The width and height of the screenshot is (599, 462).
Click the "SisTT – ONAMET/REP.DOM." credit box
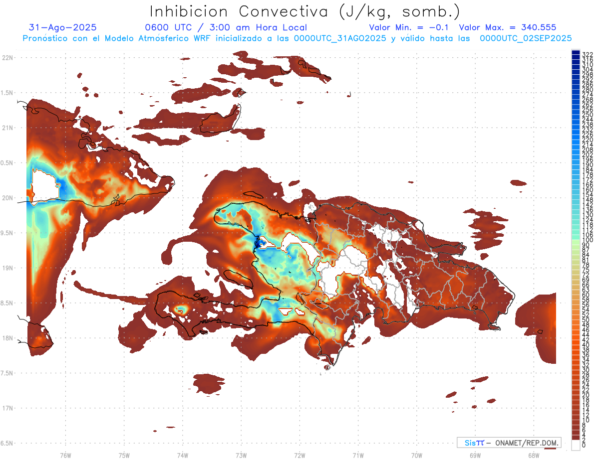click(509, 443)
